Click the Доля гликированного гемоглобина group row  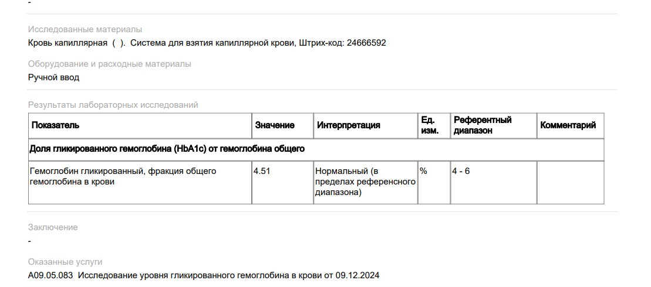point(316,149)
